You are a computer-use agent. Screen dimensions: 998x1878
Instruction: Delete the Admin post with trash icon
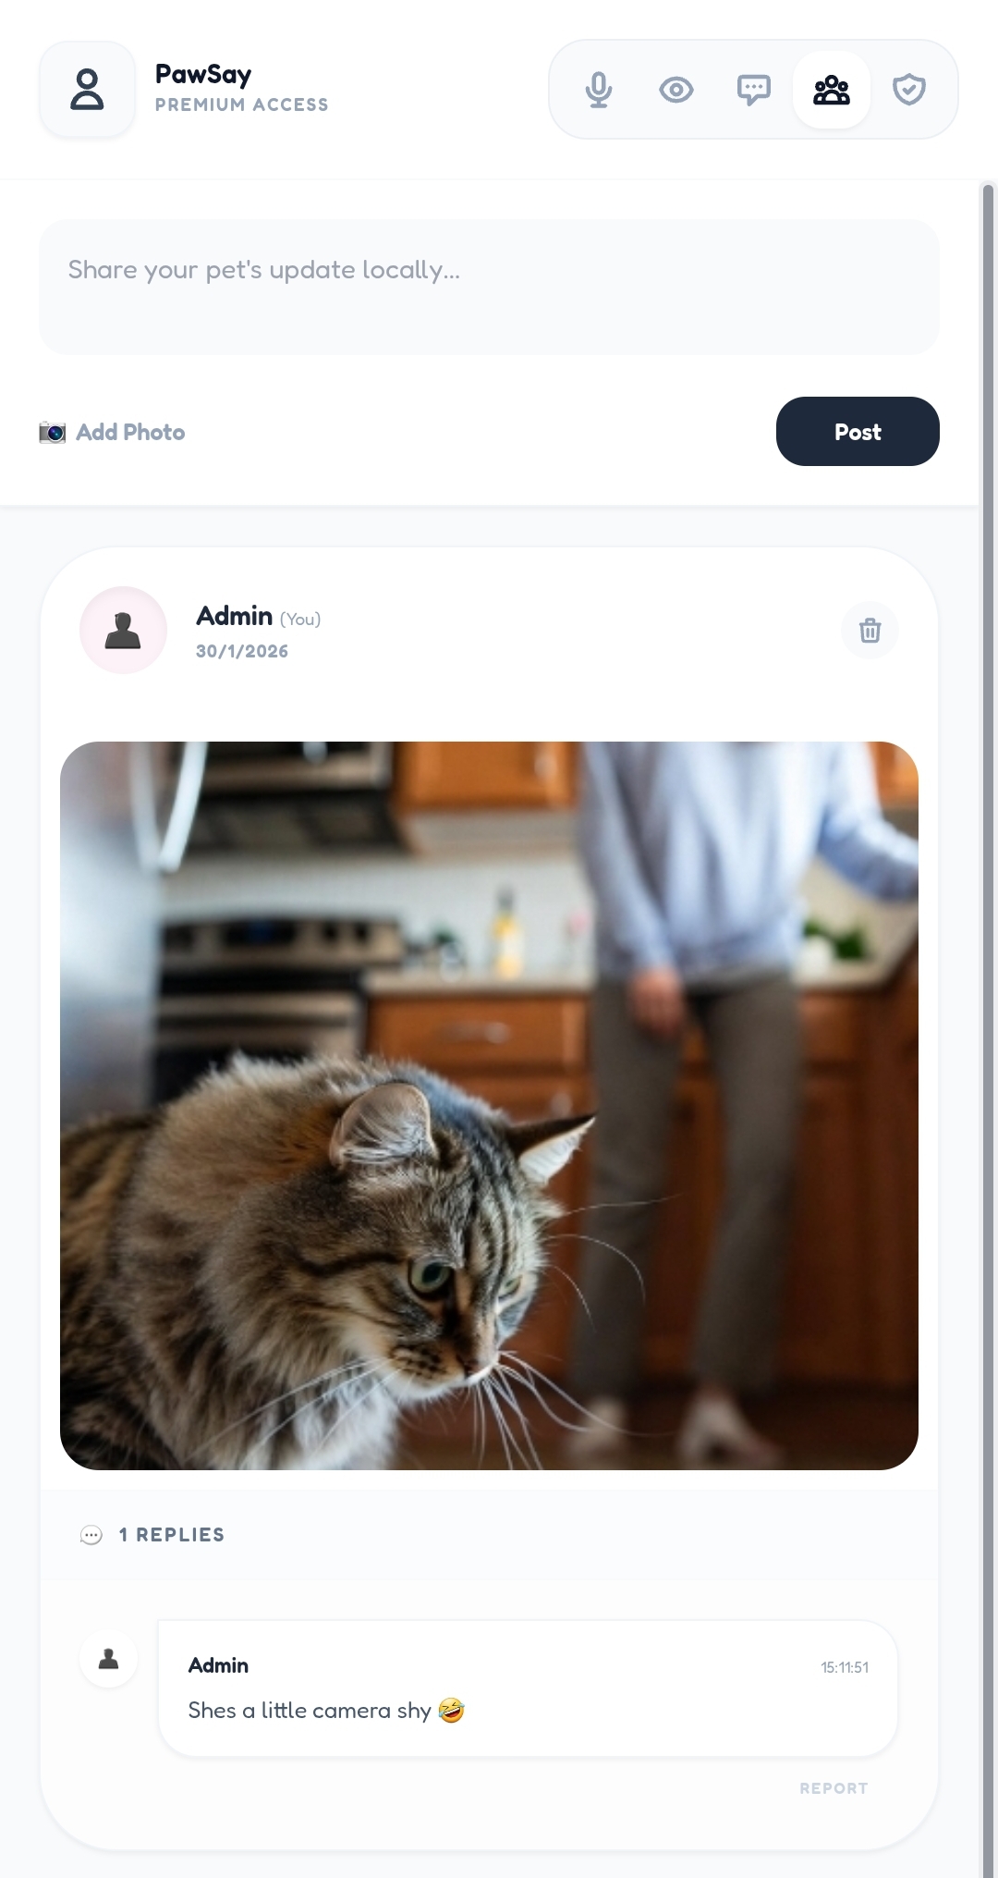[x=870, y=631]
